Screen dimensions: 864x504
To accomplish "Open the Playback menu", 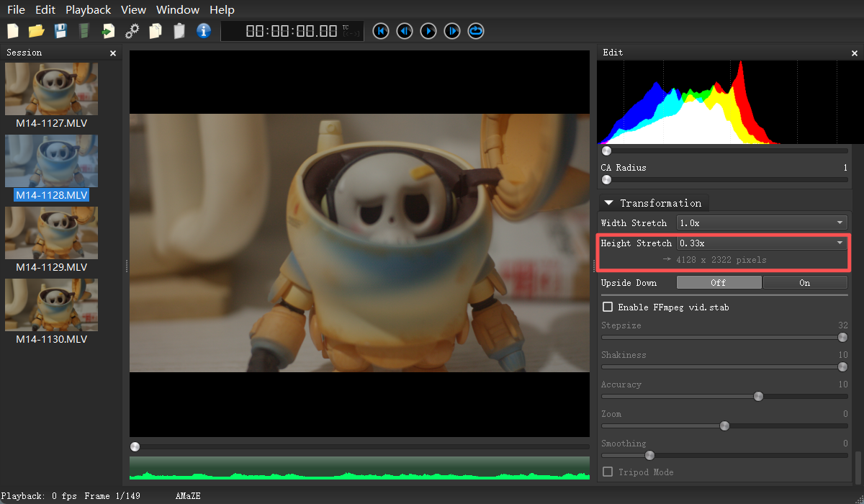I will [88, 9].
